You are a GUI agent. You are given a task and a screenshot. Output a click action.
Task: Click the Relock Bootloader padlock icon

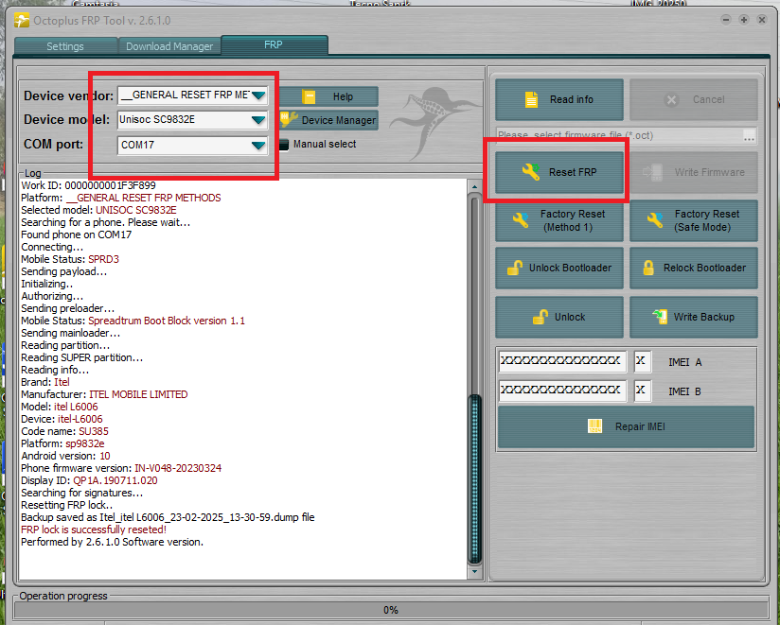tap(648, 268)
